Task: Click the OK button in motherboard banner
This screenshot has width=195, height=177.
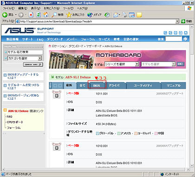Action: [x=181, y=64]
